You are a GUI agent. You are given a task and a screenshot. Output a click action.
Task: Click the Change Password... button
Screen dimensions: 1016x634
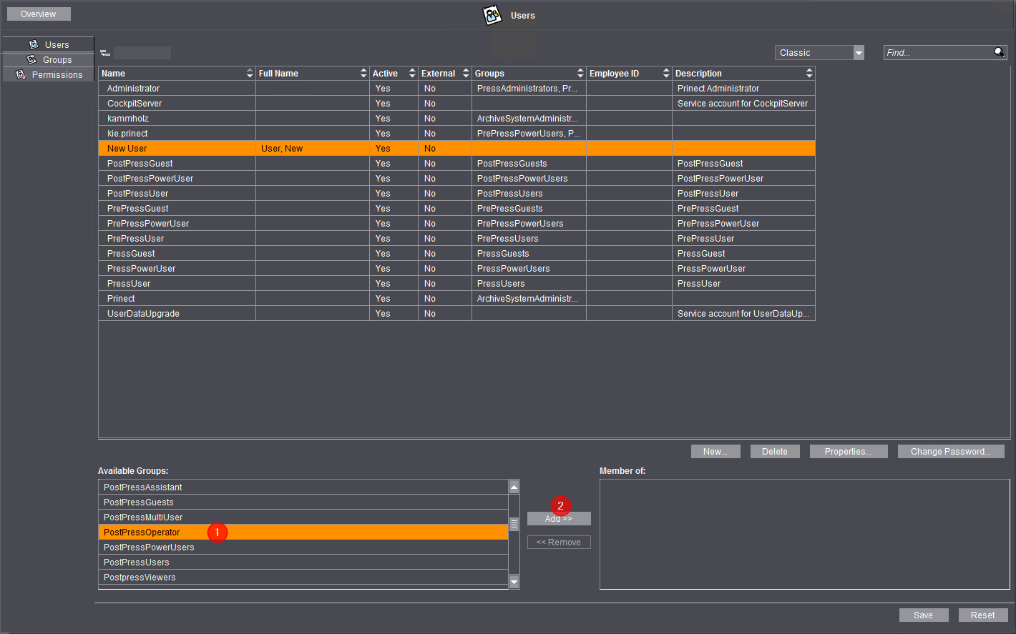[950, 452]
